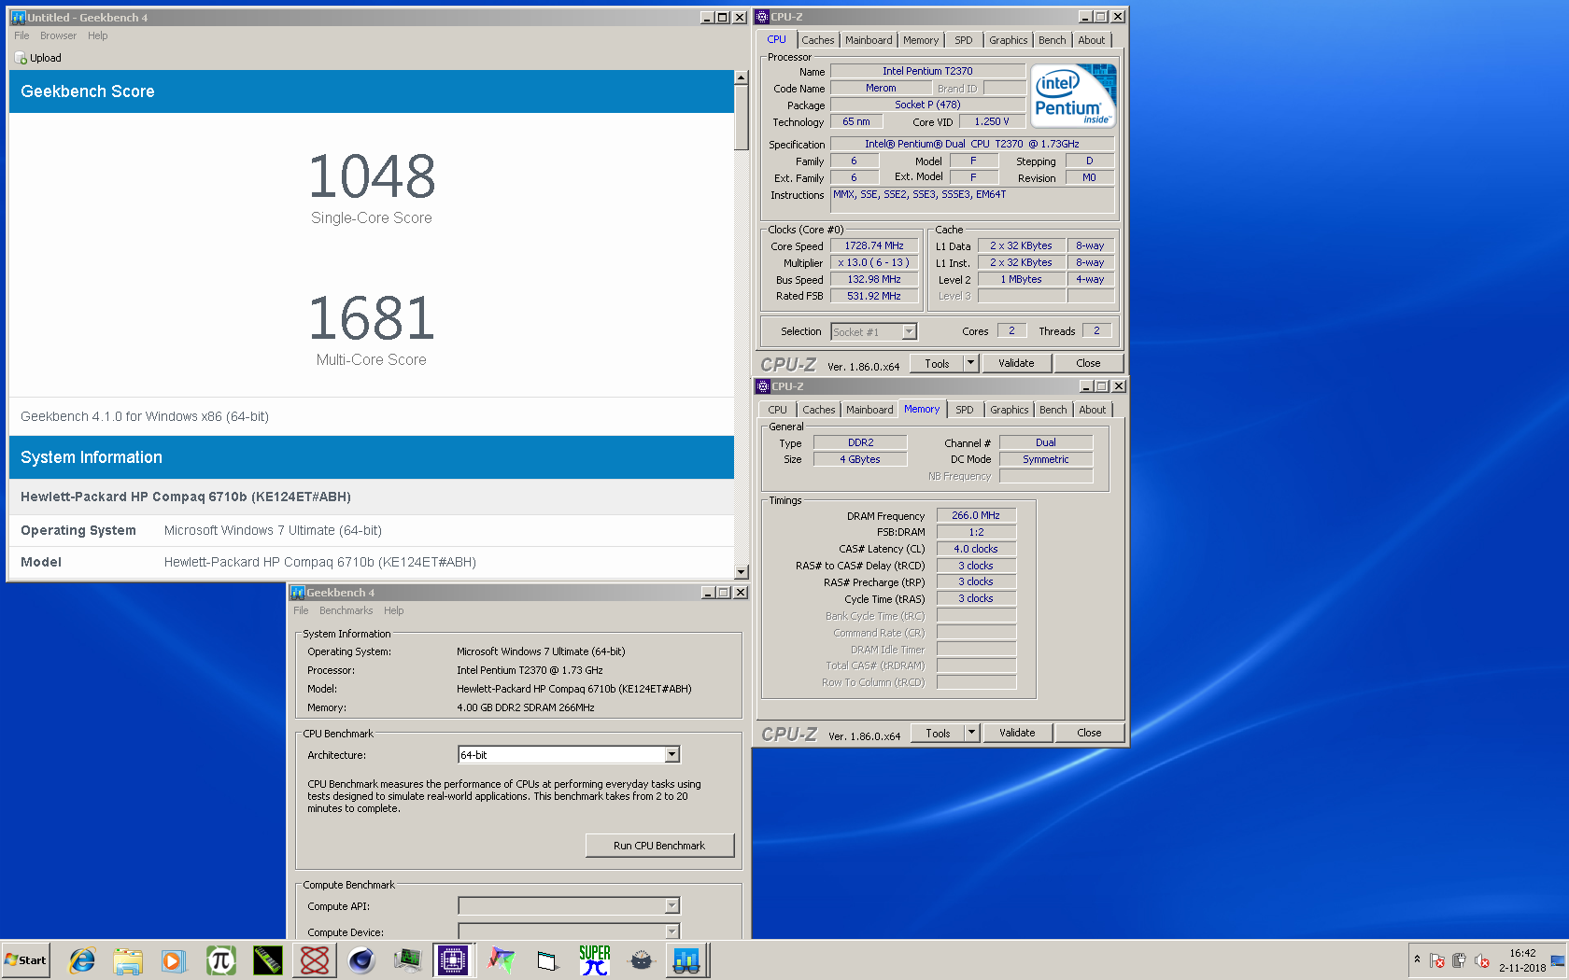Click the Run CPU Benchmark button
Viewport: 1569px width, 980px height.
pyautogui.click(x=659, y=846)
